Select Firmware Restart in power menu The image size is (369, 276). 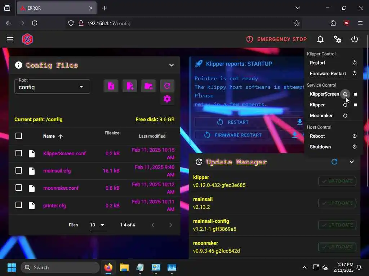pyautogui.click(x=333, y=73)
